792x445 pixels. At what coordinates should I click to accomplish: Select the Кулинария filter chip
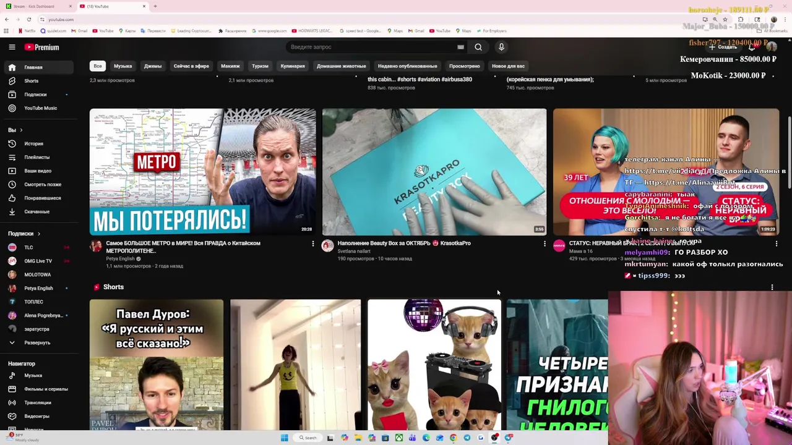[x=293, y=66]
